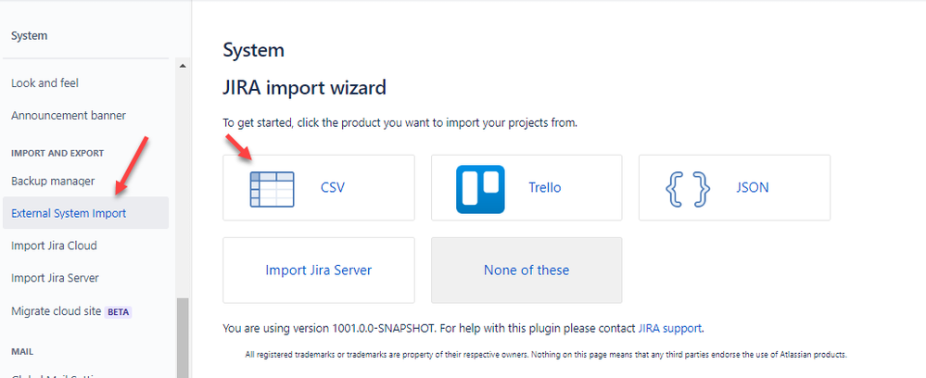Click the sidebar scrollbar thumb
The image size is (926, 378).
pos(182,338)
